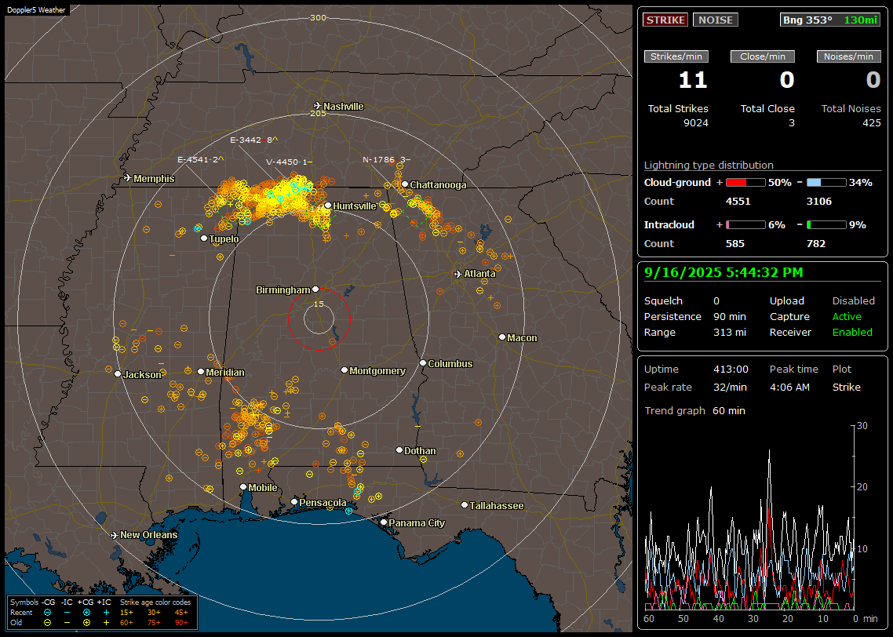Image resolution: width=893 pixels, height=637 pixels.
Task: Click the Memphis airport icon
Action: 128,178
